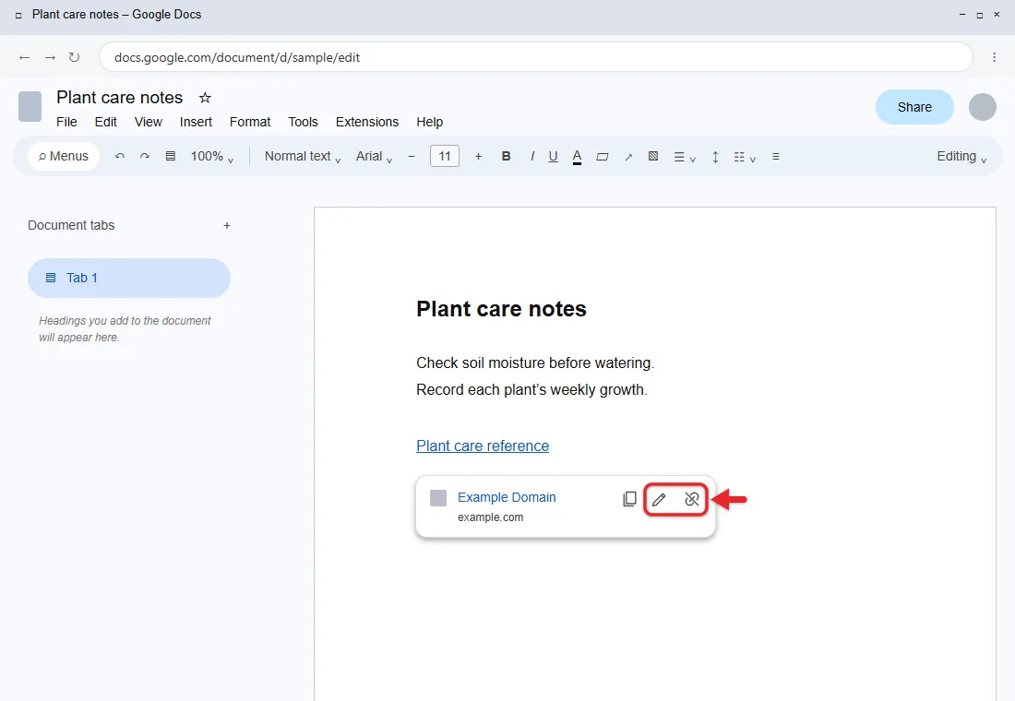Copy link icon in link card
Screen dimensions: 1015x701
(629, 498)
